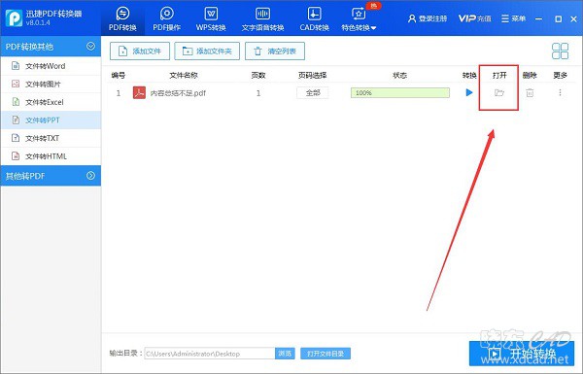Image resolution: width=583 pixels, height=374 pixels.
Task: Switch to PDF操作 toolbar icon
Action: pyautogui.click(x=167, y=14)
